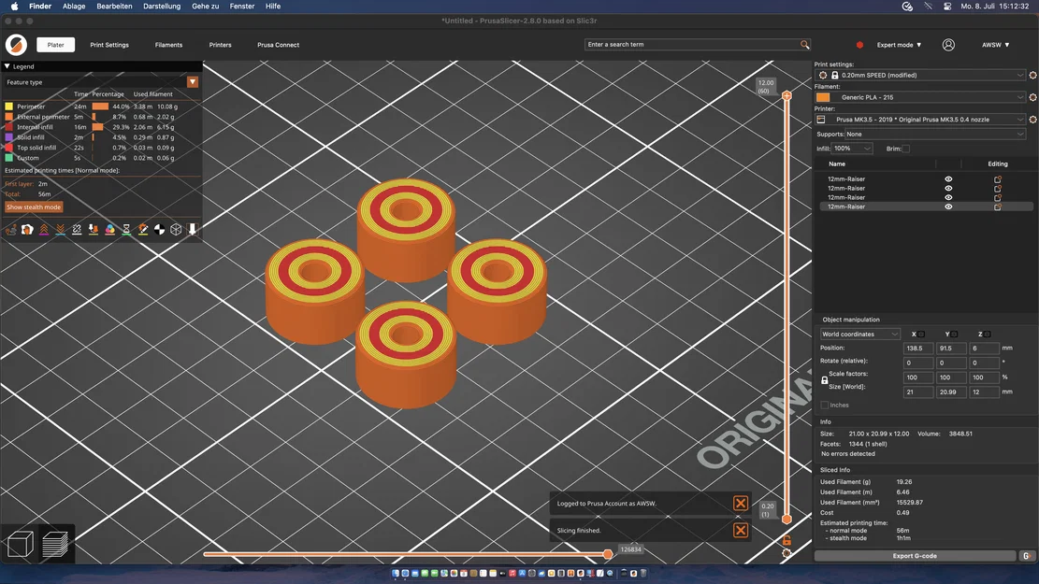The image size is (1039, 584).
Task: Open the World coordinates dropdown
Action: pyautogui.click(x=859, y=335)
